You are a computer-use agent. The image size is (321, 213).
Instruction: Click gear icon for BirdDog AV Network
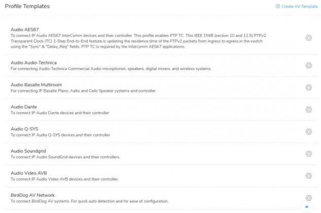pos(309,198)
